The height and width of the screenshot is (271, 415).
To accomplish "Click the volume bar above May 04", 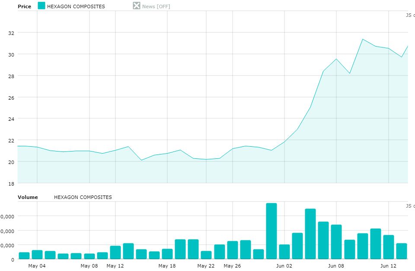I will (37, 255).
